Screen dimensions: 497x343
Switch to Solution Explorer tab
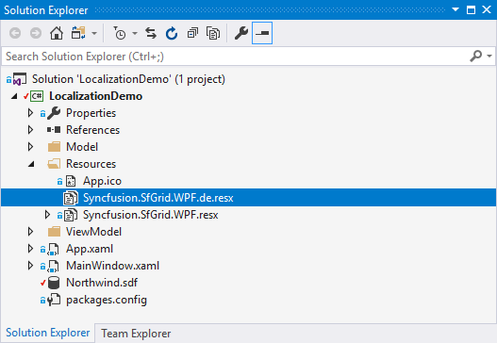coord(47,333)
